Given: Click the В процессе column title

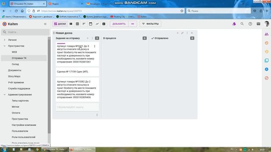Looking at the screenshot, I should [x=110, y=38].
